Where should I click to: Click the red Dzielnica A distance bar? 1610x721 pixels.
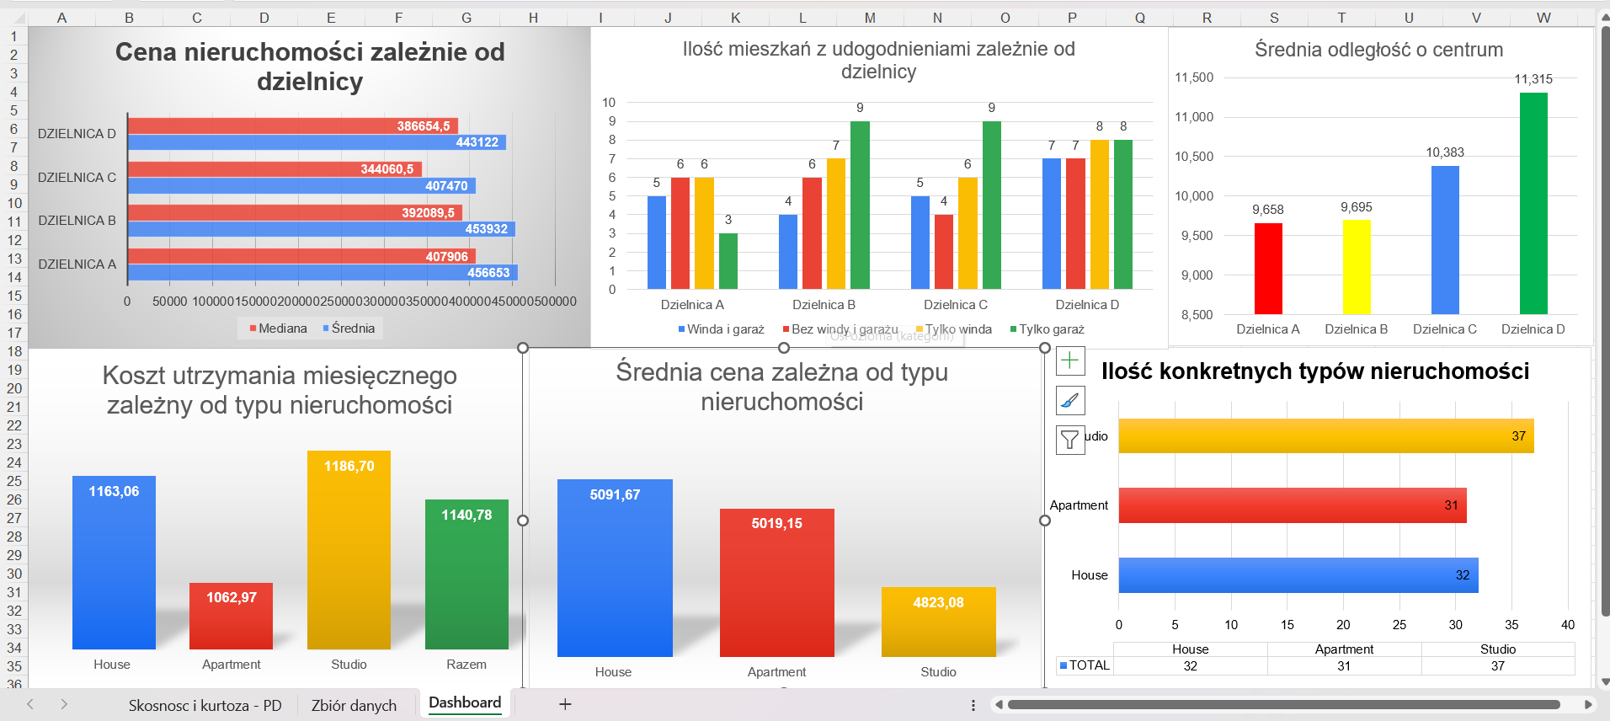click(1268, 269)
